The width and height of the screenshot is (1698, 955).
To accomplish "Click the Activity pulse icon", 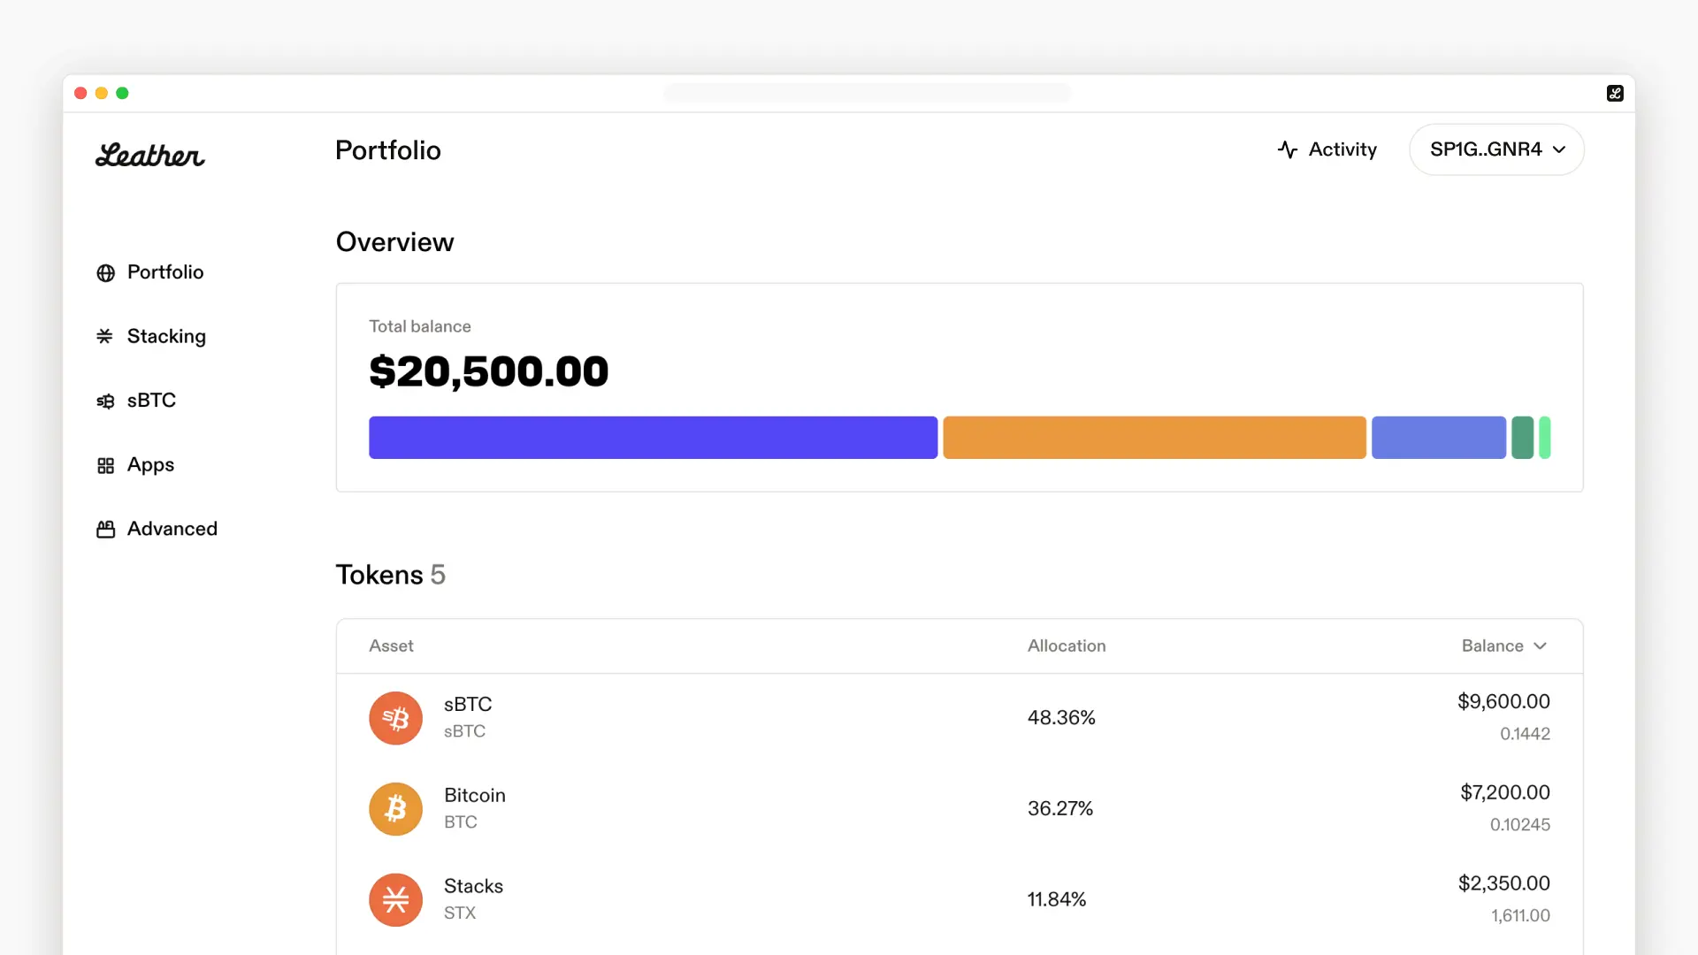I will (x=1288, y=149).
